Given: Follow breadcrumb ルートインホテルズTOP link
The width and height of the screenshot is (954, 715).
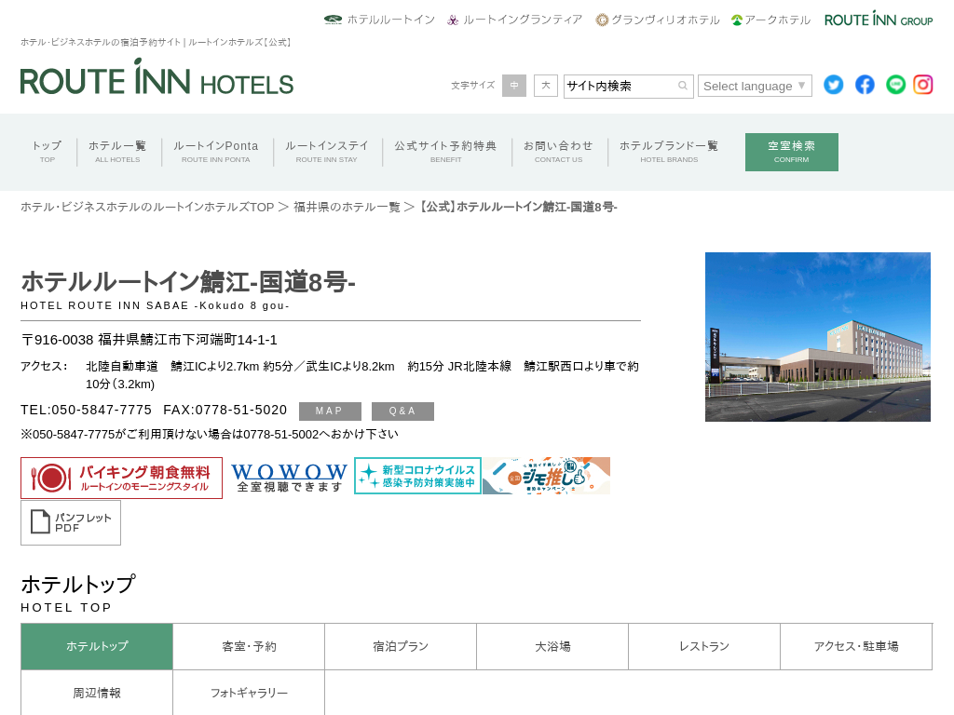Looking at the screenshot, I should 147,208.
